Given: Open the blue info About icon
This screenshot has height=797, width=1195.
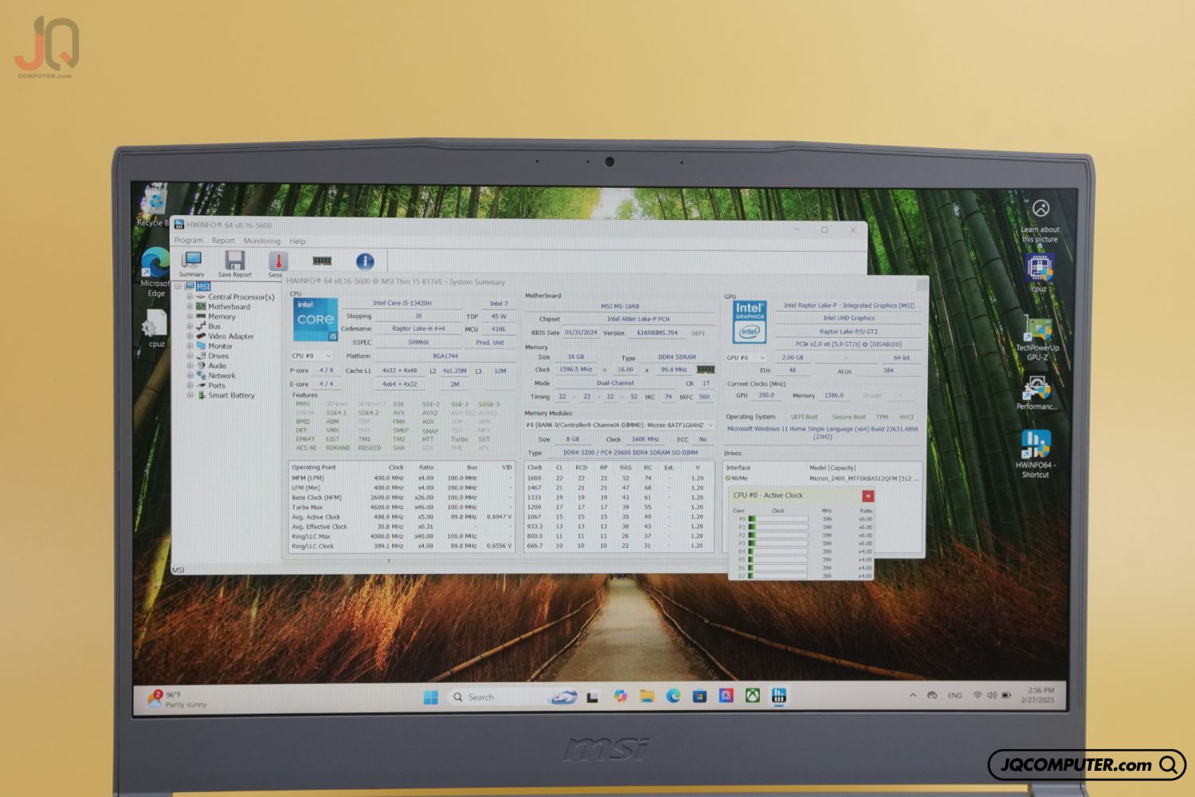Looking at the screenshot, I should (365, 261).
